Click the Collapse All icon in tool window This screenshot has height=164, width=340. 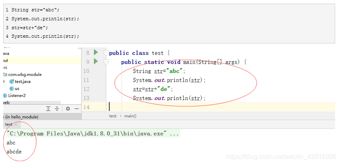point(57,109)
